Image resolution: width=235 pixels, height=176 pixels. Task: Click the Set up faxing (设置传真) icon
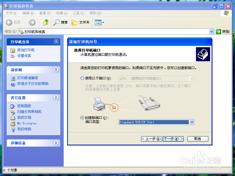(x=13, y=56)
